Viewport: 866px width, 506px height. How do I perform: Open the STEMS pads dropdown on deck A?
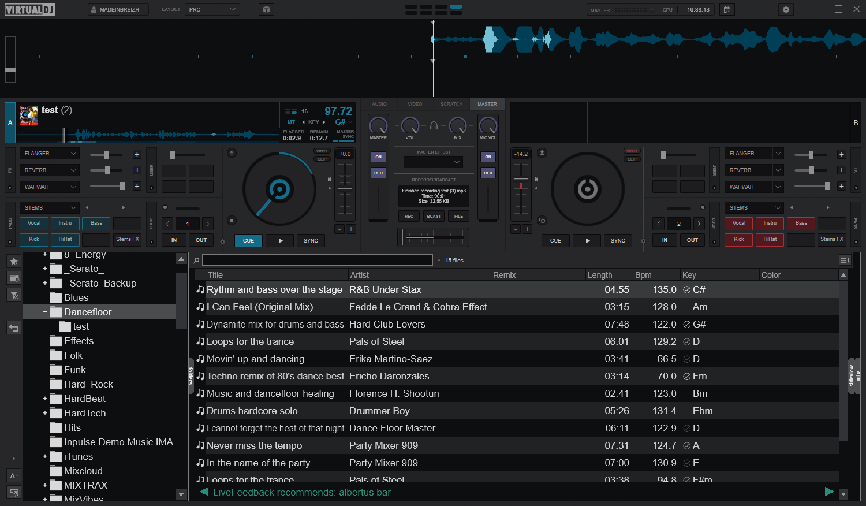pyautogui.click(x=50, y=208)
